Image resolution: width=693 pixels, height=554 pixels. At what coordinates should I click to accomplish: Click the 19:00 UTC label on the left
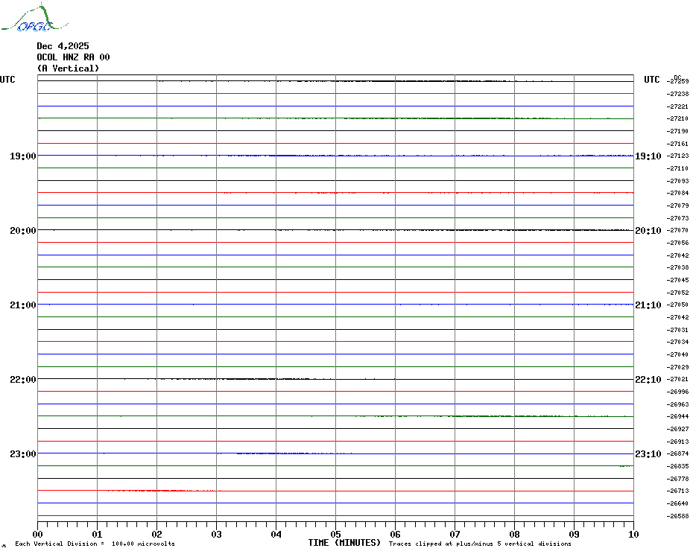click(22, 156)
